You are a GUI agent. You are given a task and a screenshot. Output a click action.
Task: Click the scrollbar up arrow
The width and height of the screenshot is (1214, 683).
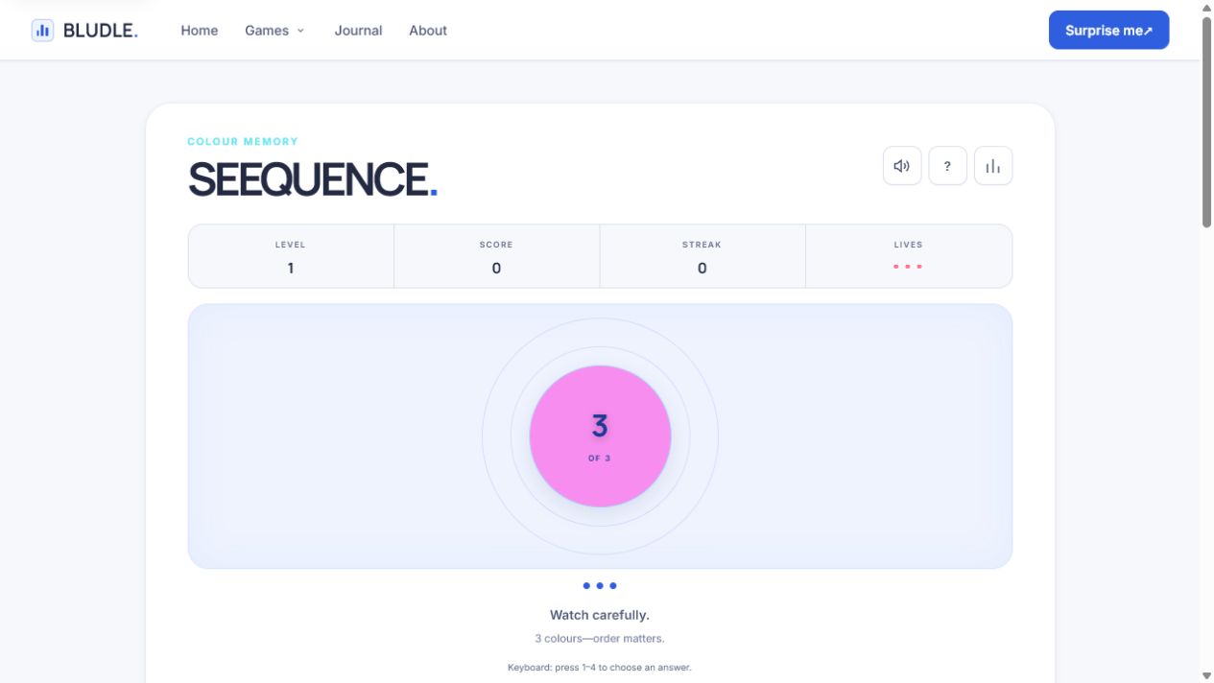(1206, 7)
